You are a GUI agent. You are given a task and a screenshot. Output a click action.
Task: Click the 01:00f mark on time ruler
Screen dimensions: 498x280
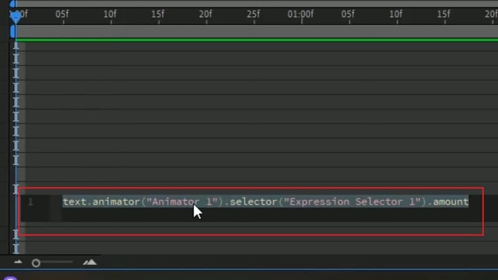coord(301,14)
